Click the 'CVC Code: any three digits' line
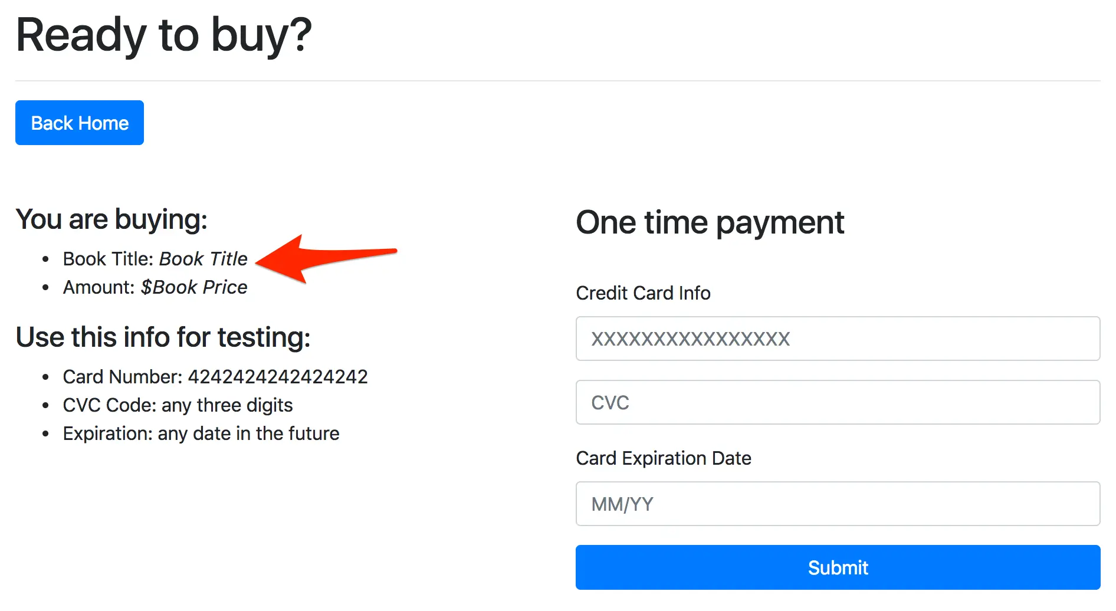 point(177,405)
